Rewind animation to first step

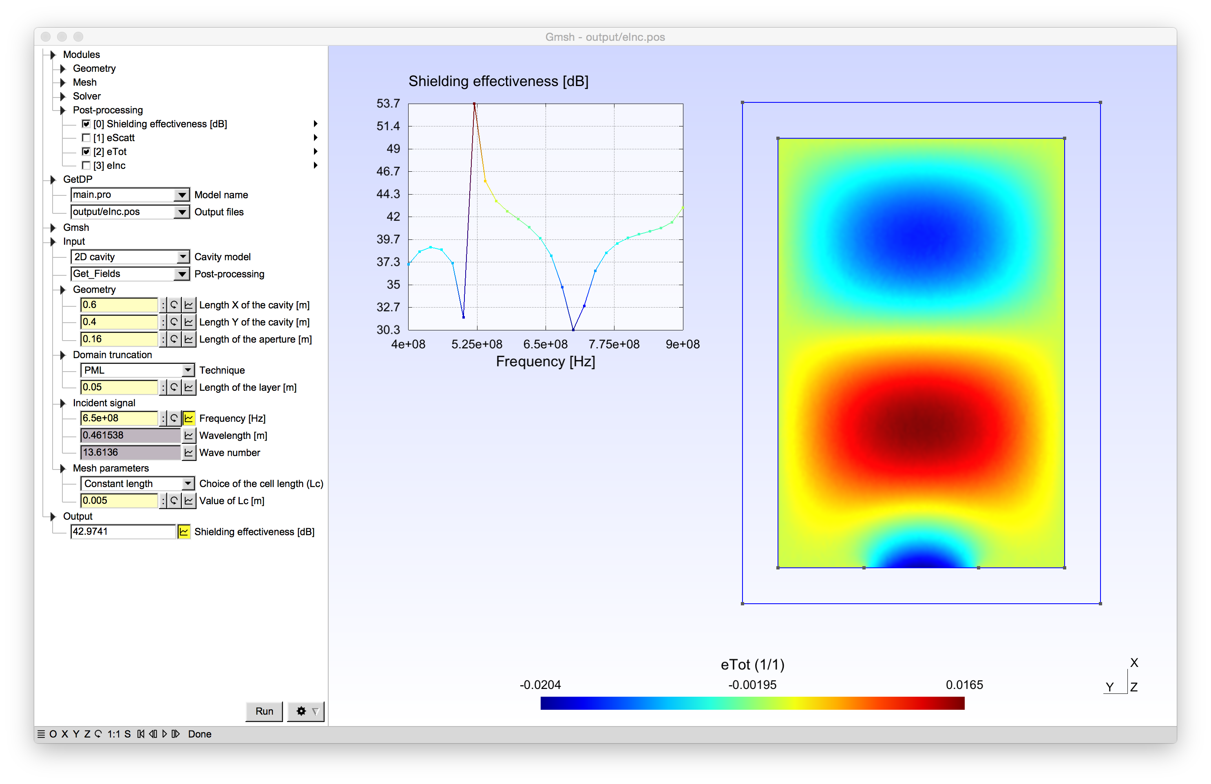[141, 734]
